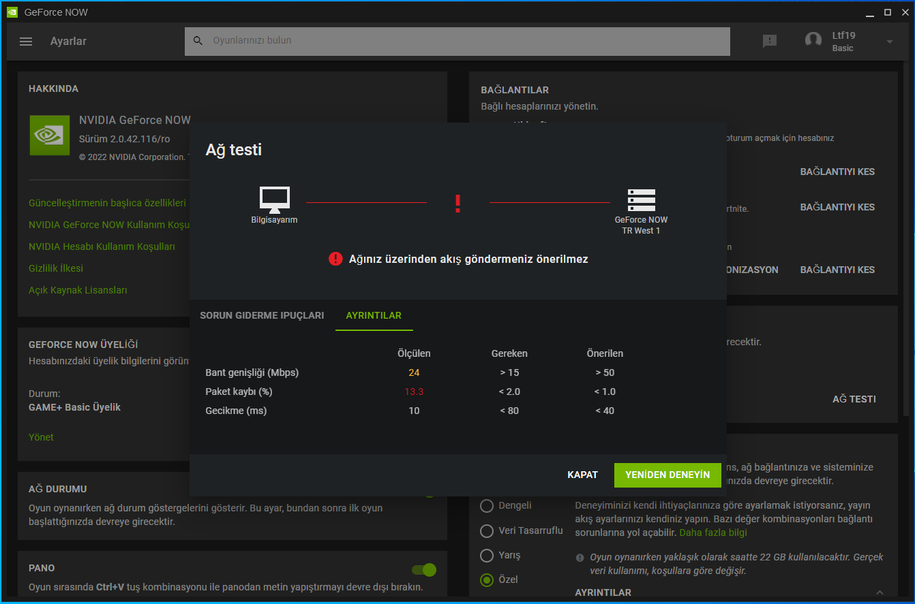Open the Gizlilik İlkesi link
The width and height of the screenshot is (915, 604).
tap(56, 268)
